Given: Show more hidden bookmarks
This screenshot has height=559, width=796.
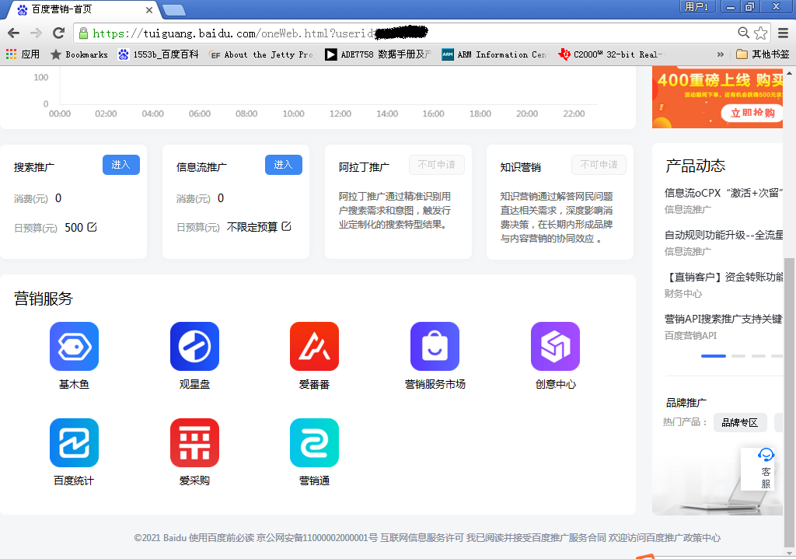Looking at the screenshot, I should pyautogui.click(x=721, y=54).
